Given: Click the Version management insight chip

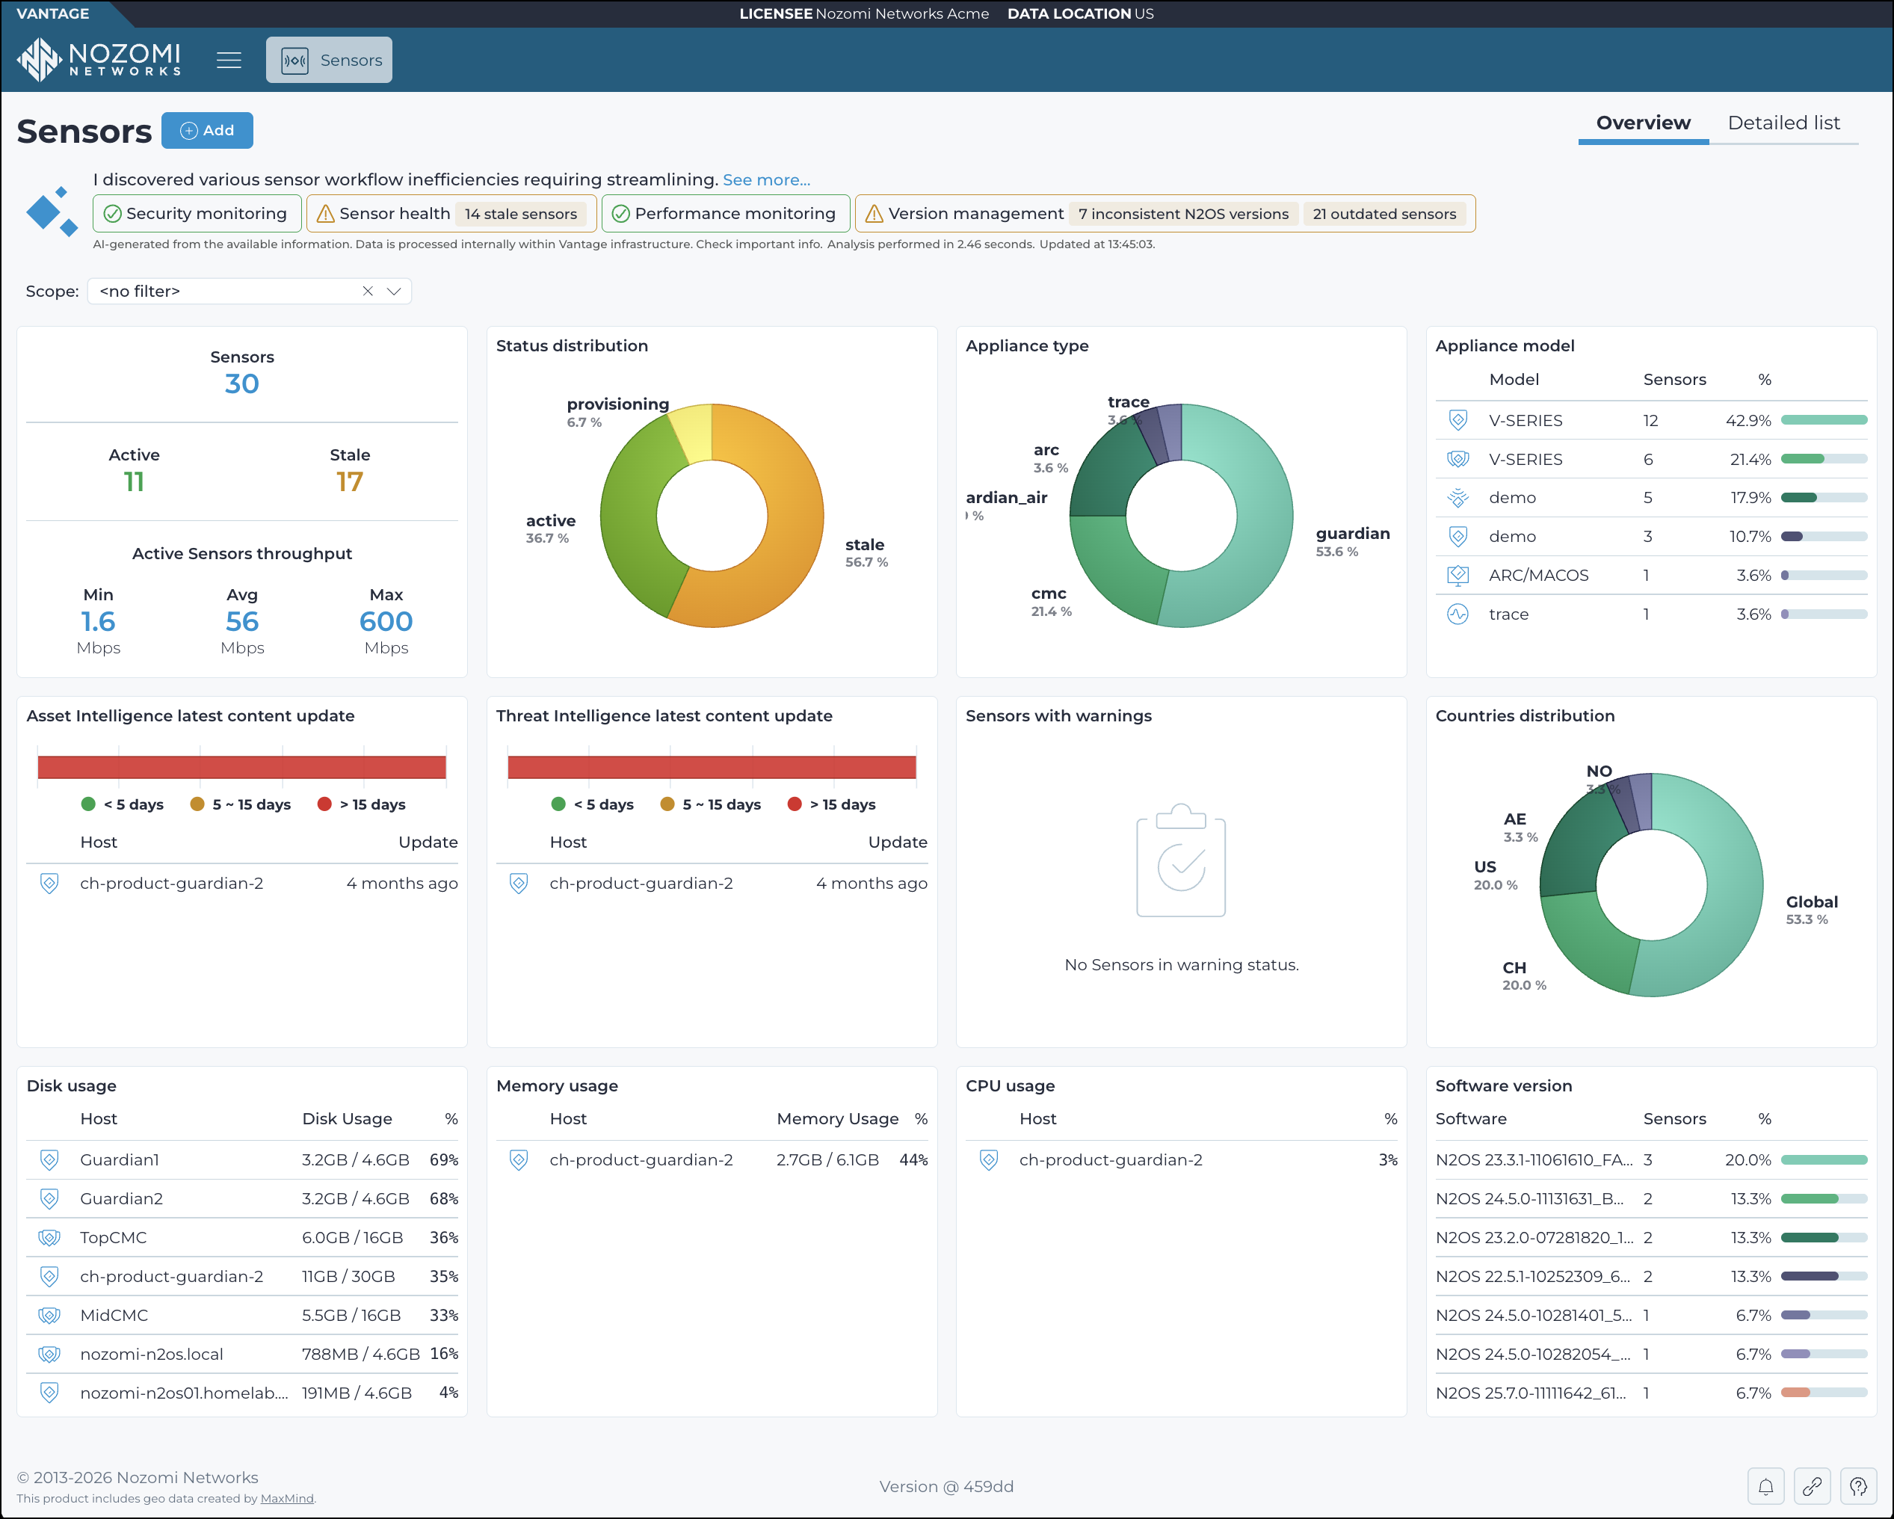Looking at the screenshot, I should [x=1165, y=214].
